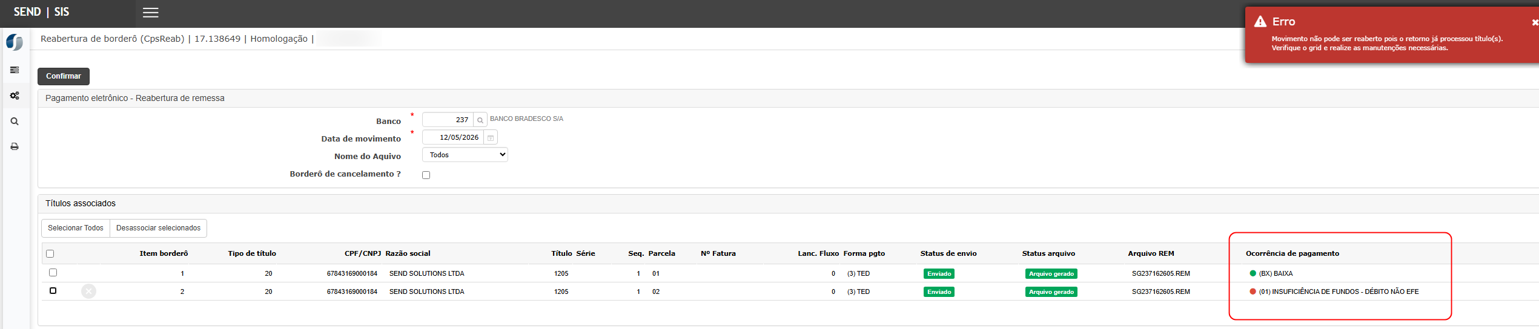1539x329 pixels.
Task: Open the hamburger menu in top bar
Action: coord(151,12)
